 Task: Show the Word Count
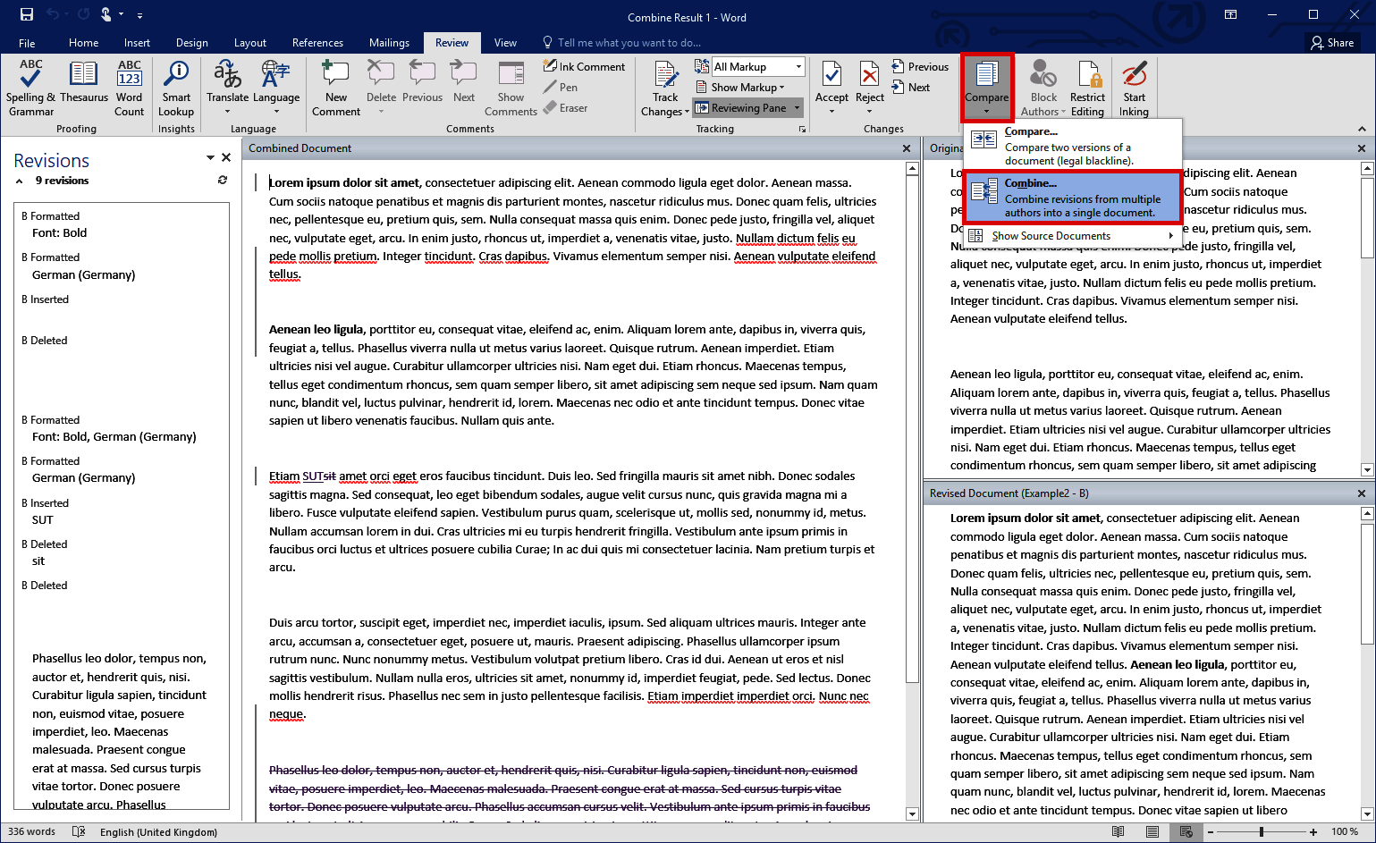(x=129, y=88)
